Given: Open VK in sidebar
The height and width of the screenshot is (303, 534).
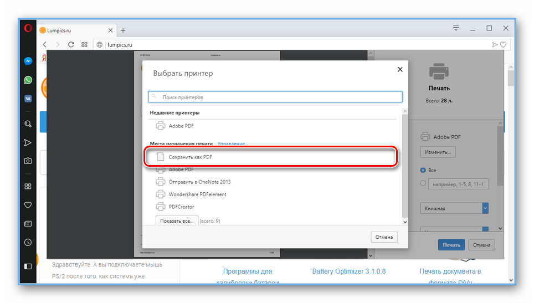Looking at the screenshot, I should click(x=28, y=99).
